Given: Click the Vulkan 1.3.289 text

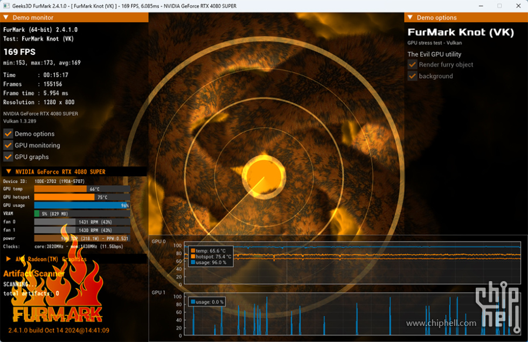Looking at the screenshot, I should coord(19,121).
